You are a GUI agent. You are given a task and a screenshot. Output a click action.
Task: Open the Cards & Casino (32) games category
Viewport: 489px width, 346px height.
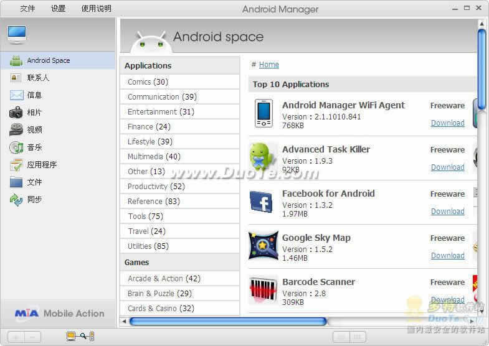tap(179, 308)
